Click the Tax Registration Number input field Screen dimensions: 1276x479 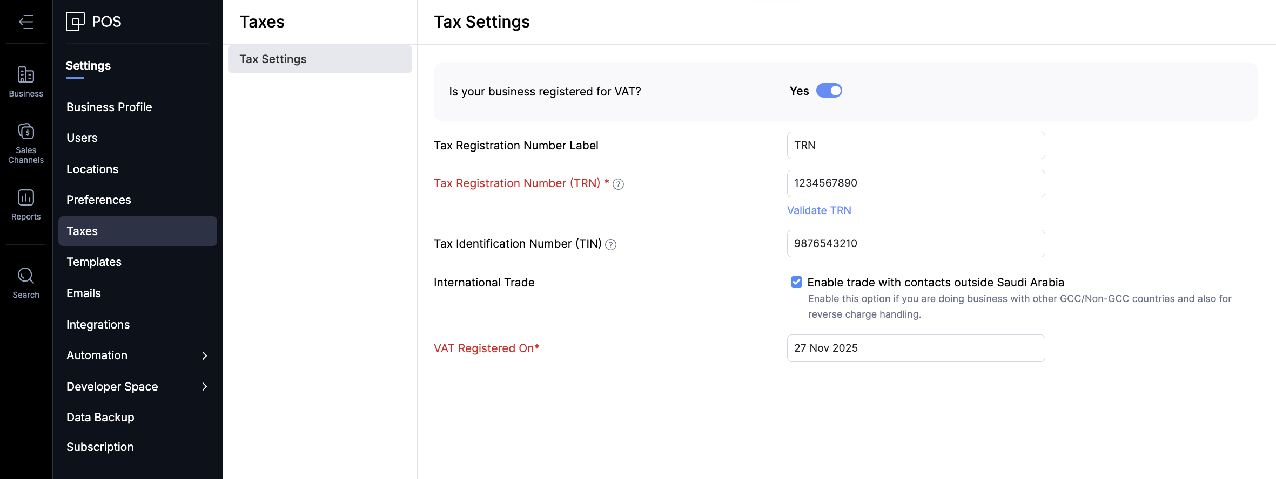(x=916, y=183)
